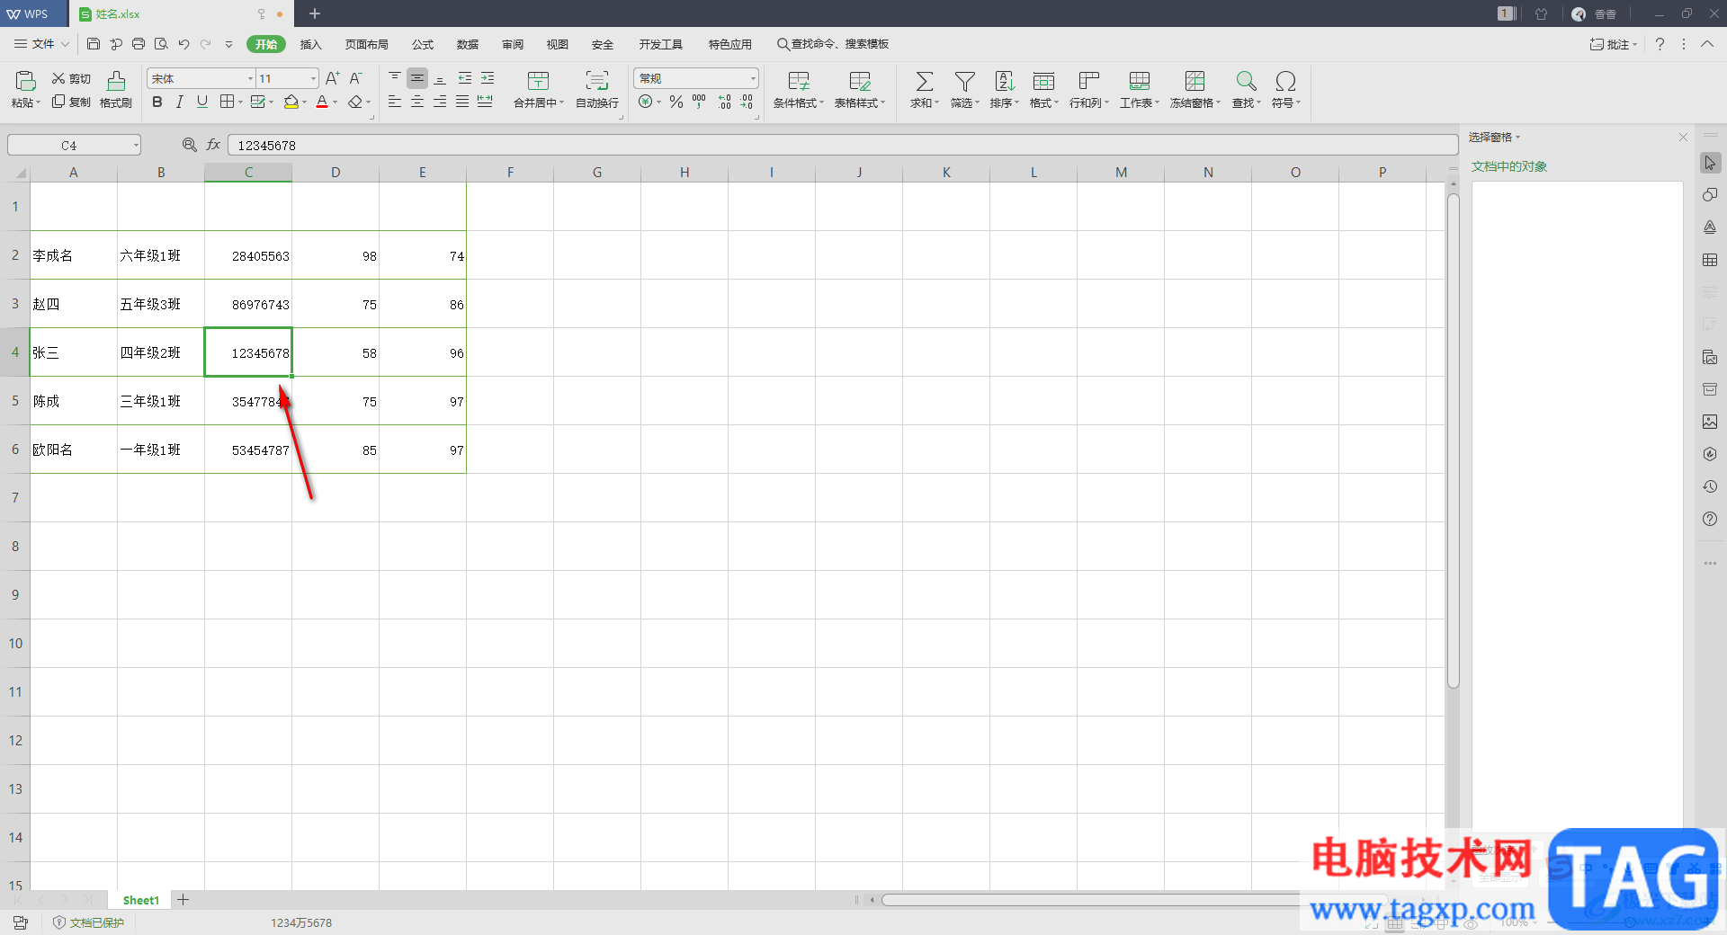Increase font size with A+ icon
This screenshot has height=935, width=1727.
click(x=333, y=78)
